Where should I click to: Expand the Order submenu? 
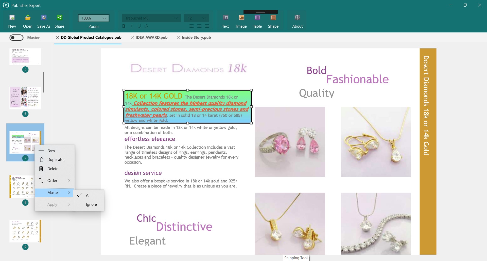pos(55,181)
